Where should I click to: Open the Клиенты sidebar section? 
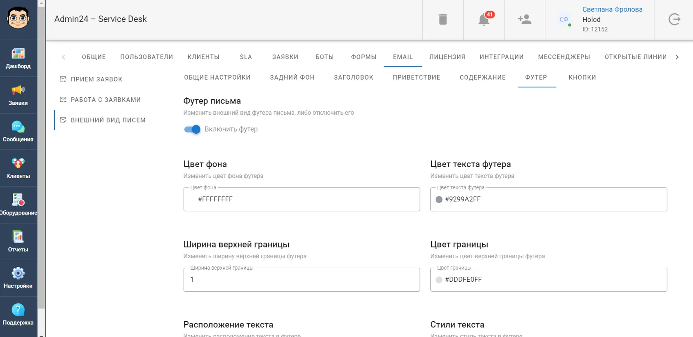coord(18,168)
